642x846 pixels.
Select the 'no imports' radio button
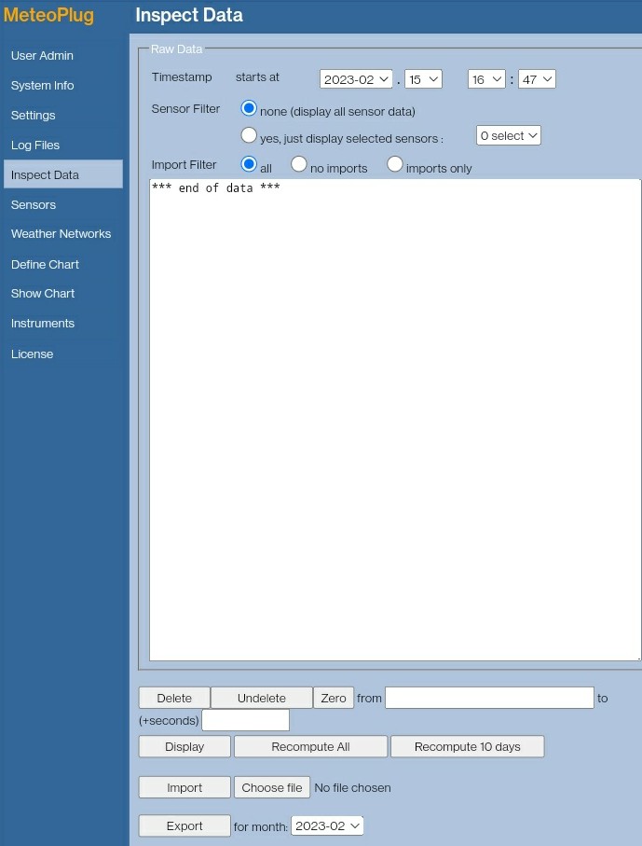click(x=298, y=164)
